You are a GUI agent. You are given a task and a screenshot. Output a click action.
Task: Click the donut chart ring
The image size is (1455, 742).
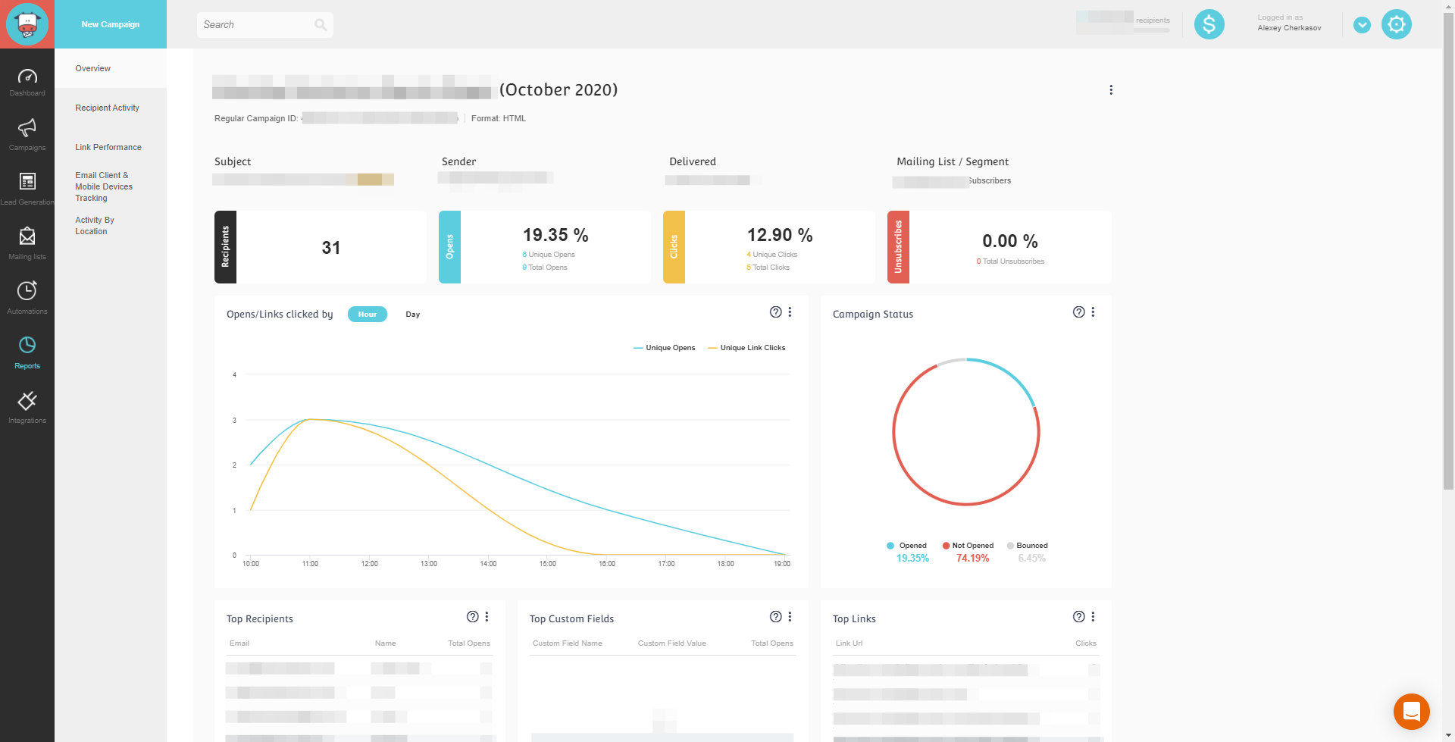pyautogui.click(x=966, y=432)
